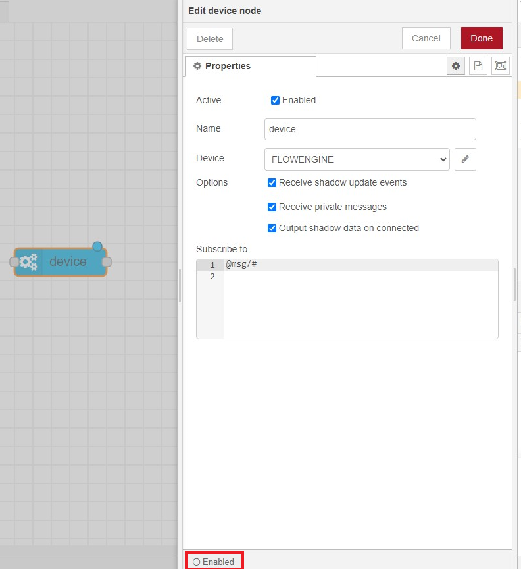
Task: Click the 'Edit device node' title
Action: (225, 11)
